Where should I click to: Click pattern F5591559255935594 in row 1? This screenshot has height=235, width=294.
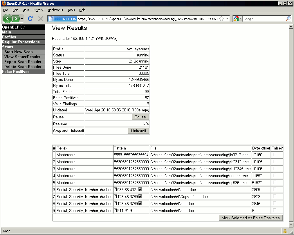[x=131, y=155]
